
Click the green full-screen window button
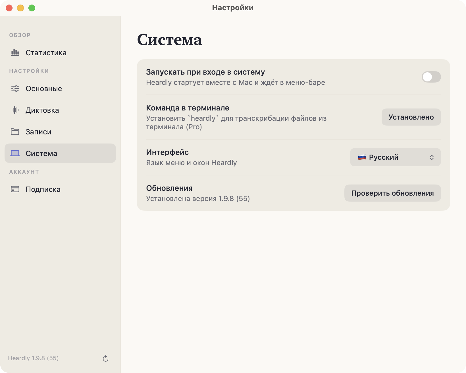click(32, 8)
